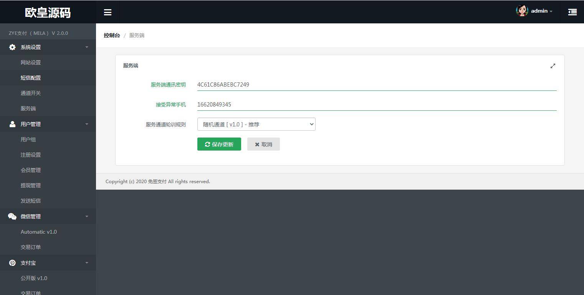Collapse the 微信管理 section arrow
This screenshot has width=584, height=295.
pos(87,216)
